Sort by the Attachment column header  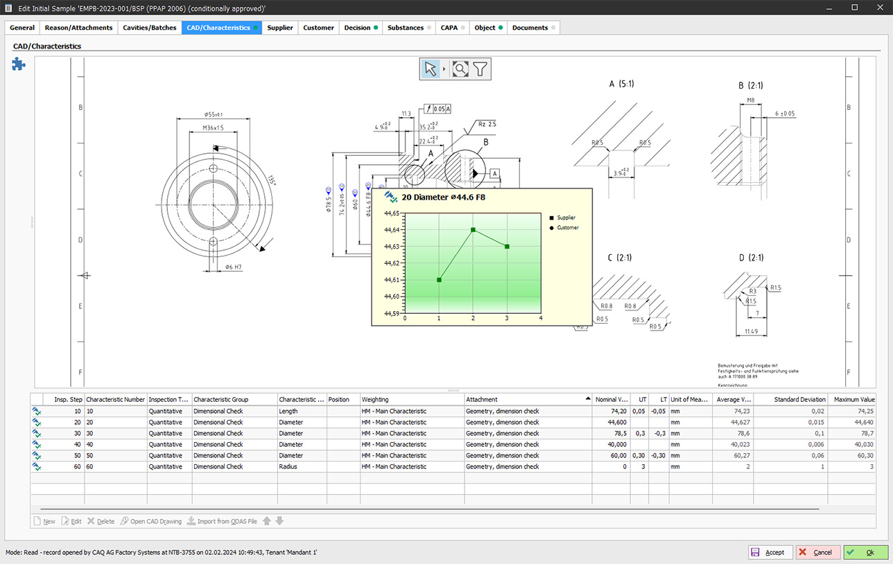pos(527,399)
